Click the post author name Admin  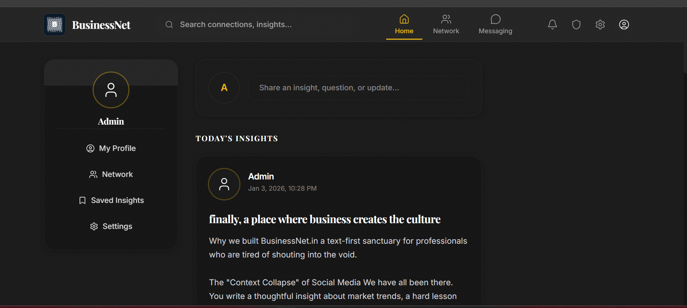[x=261, y=177]
